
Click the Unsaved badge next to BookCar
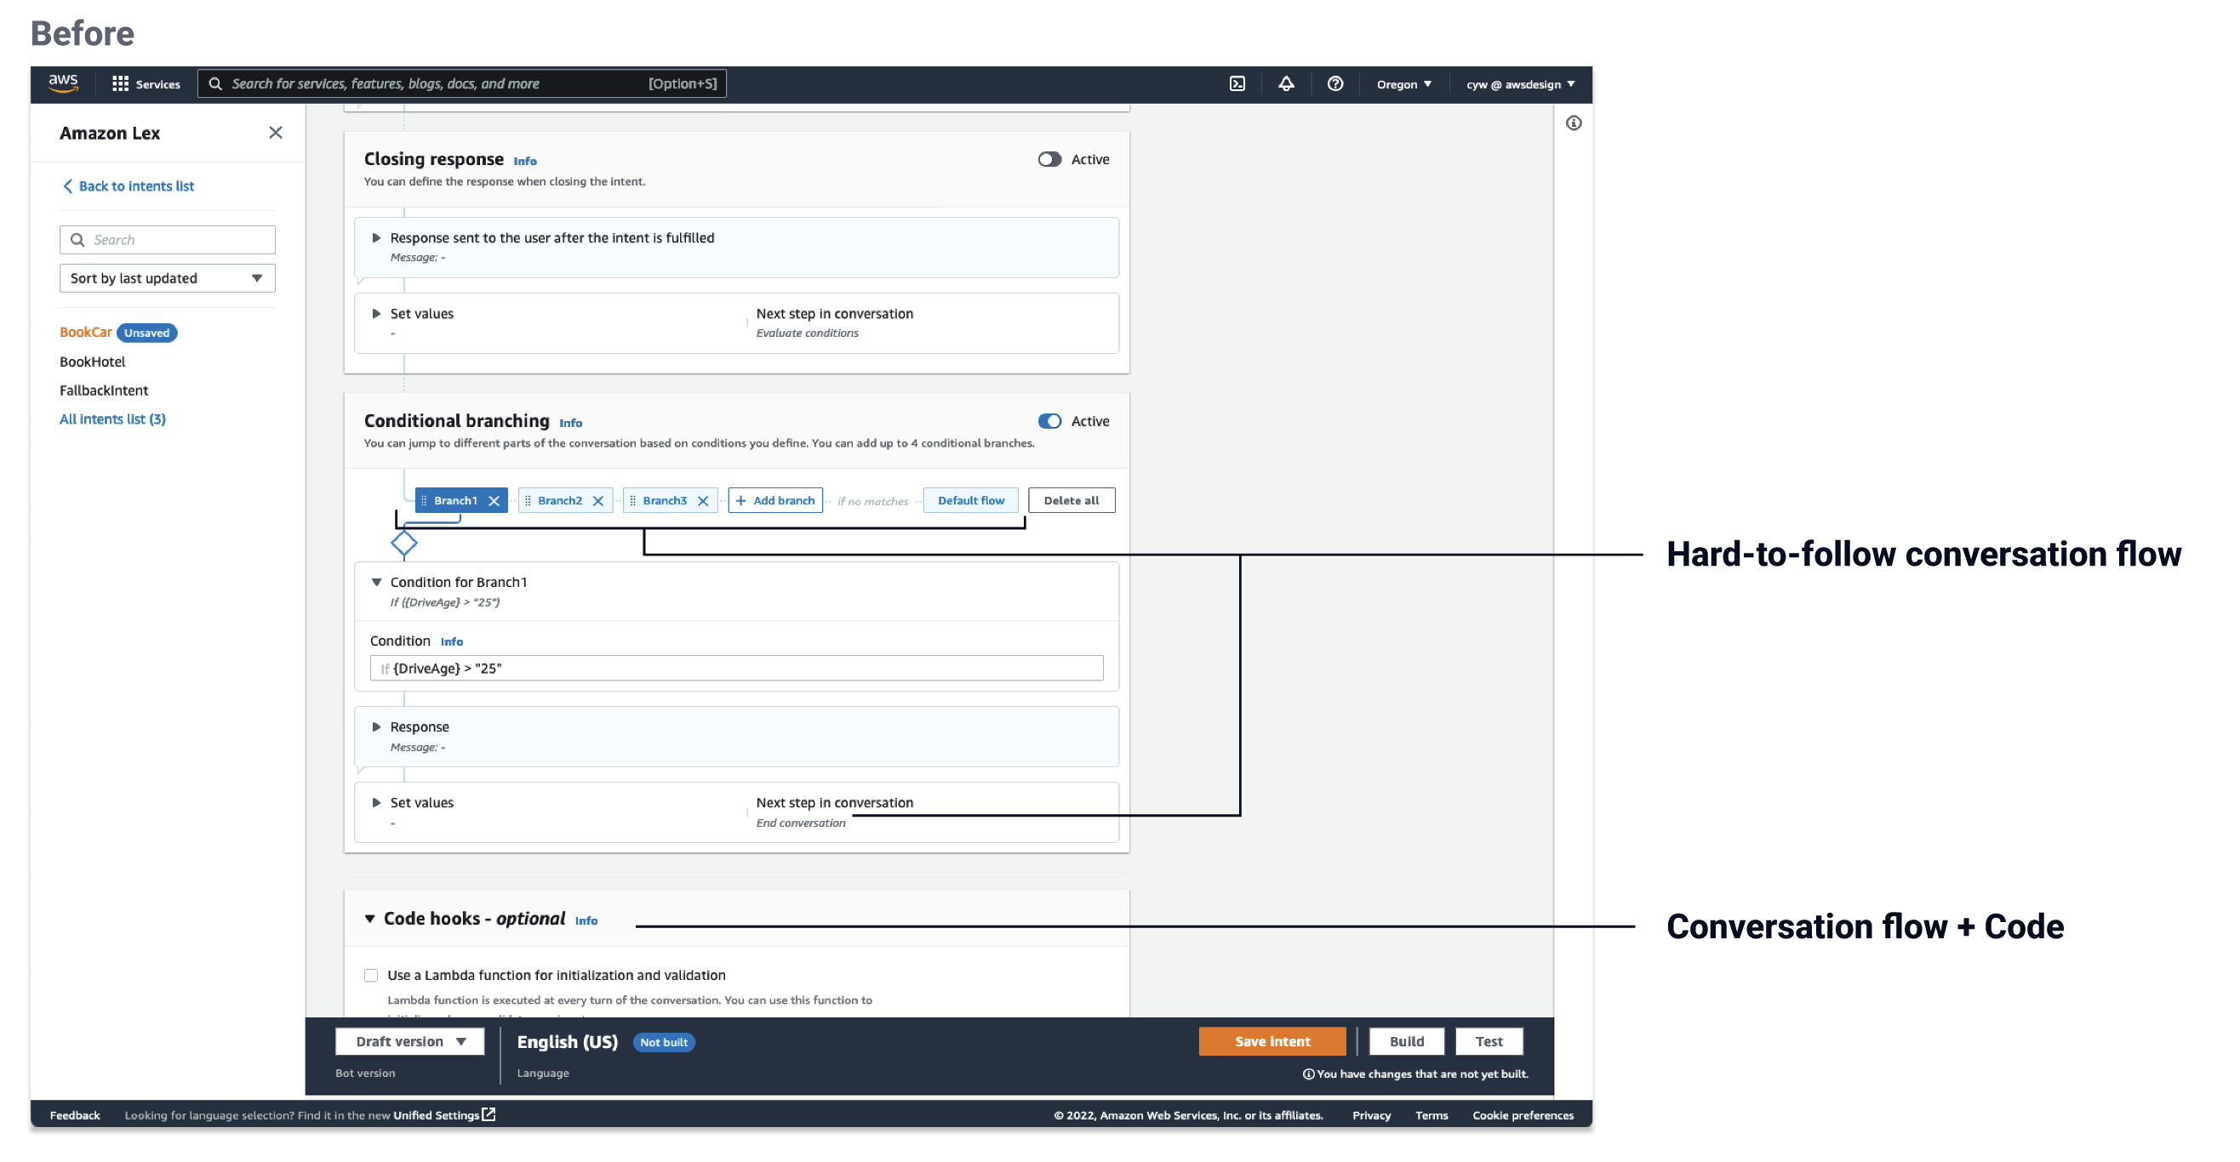146,333
